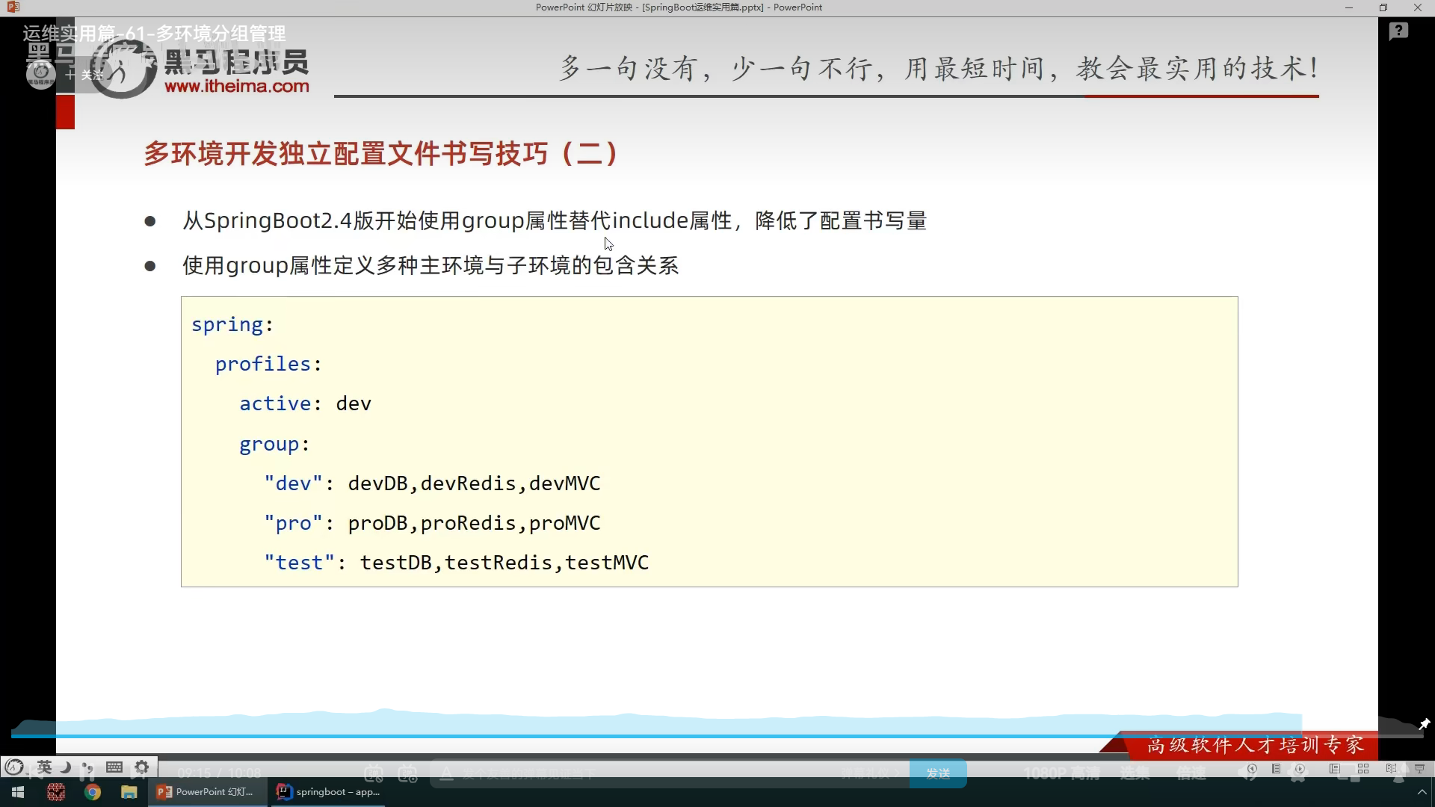The width and height of the screenshot is (1435, 807).
Task: Open IME settings gear icon
Action: coord(141,767)
